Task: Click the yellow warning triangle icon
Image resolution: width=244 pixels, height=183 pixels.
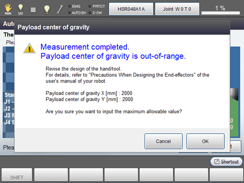Action: tap(29, 48)
